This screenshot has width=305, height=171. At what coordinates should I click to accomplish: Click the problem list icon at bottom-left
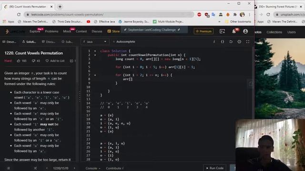tap(9, 168)
